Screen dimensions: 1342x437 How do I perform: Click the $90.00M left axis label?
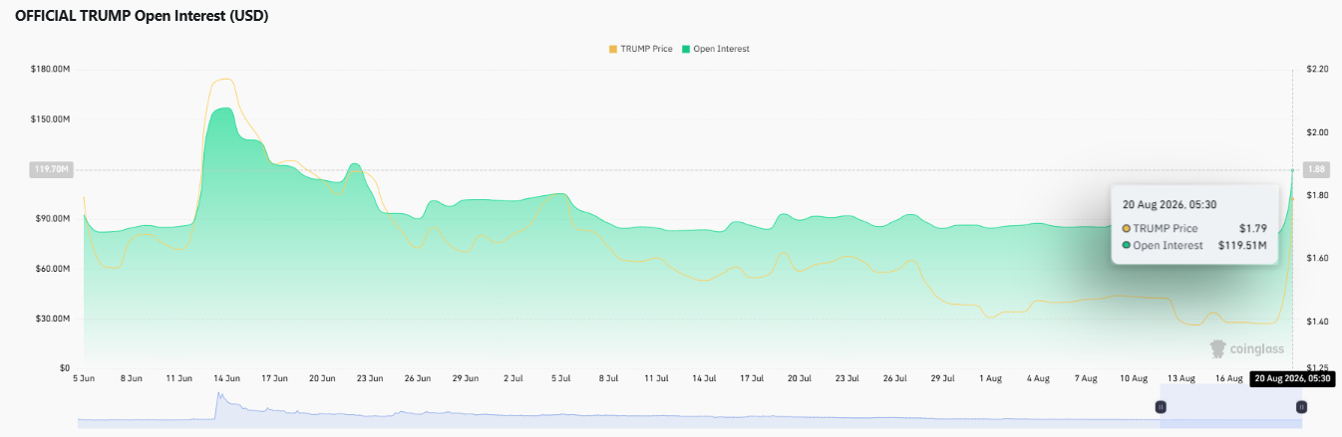(x=52, y=218)
